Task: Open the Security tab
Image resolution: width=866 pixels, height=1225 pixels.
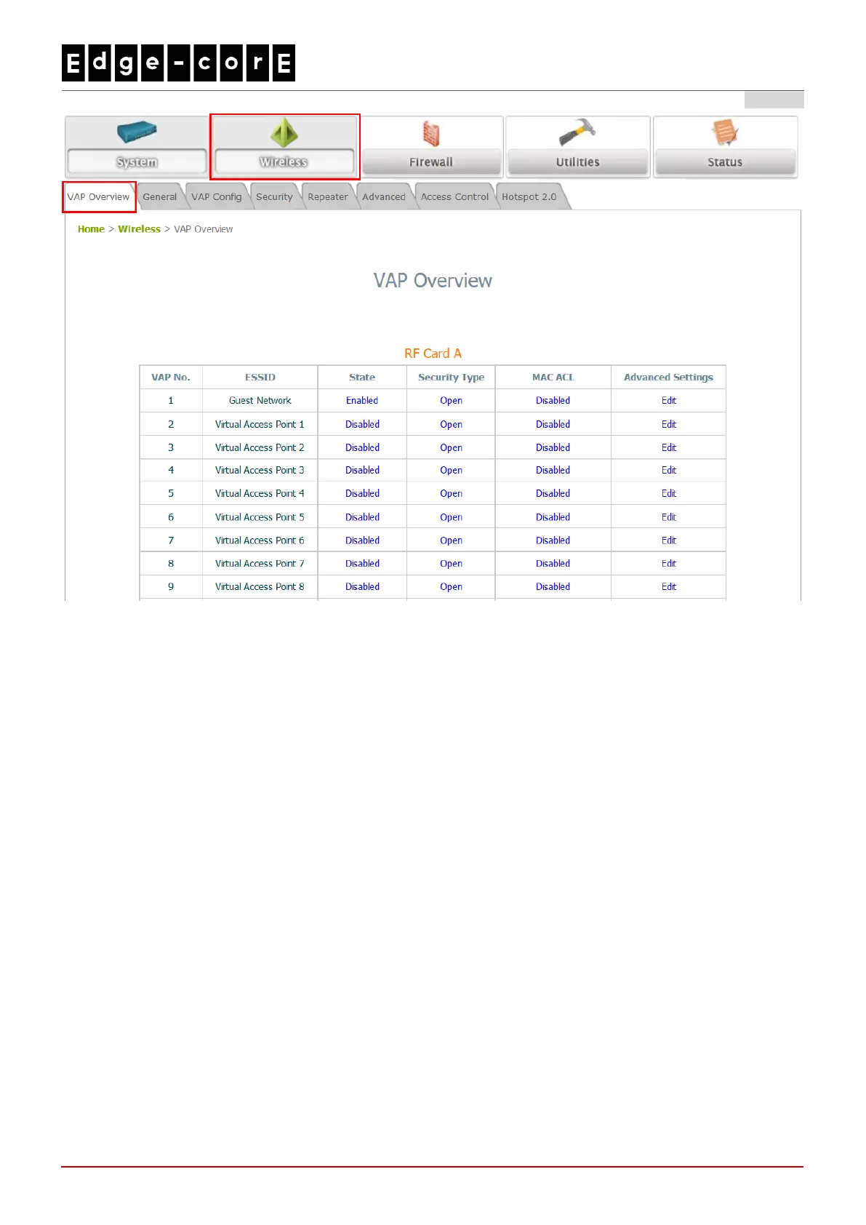Action: pos(274,197)
